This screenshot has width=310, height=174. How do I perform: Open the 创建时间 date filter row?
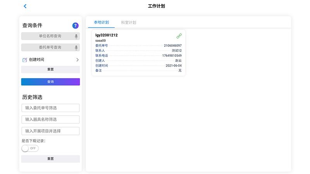coord(50,60)
